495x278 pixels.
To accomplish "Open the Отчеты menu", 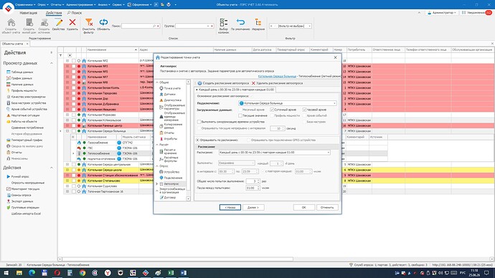I will coord(57,5).
